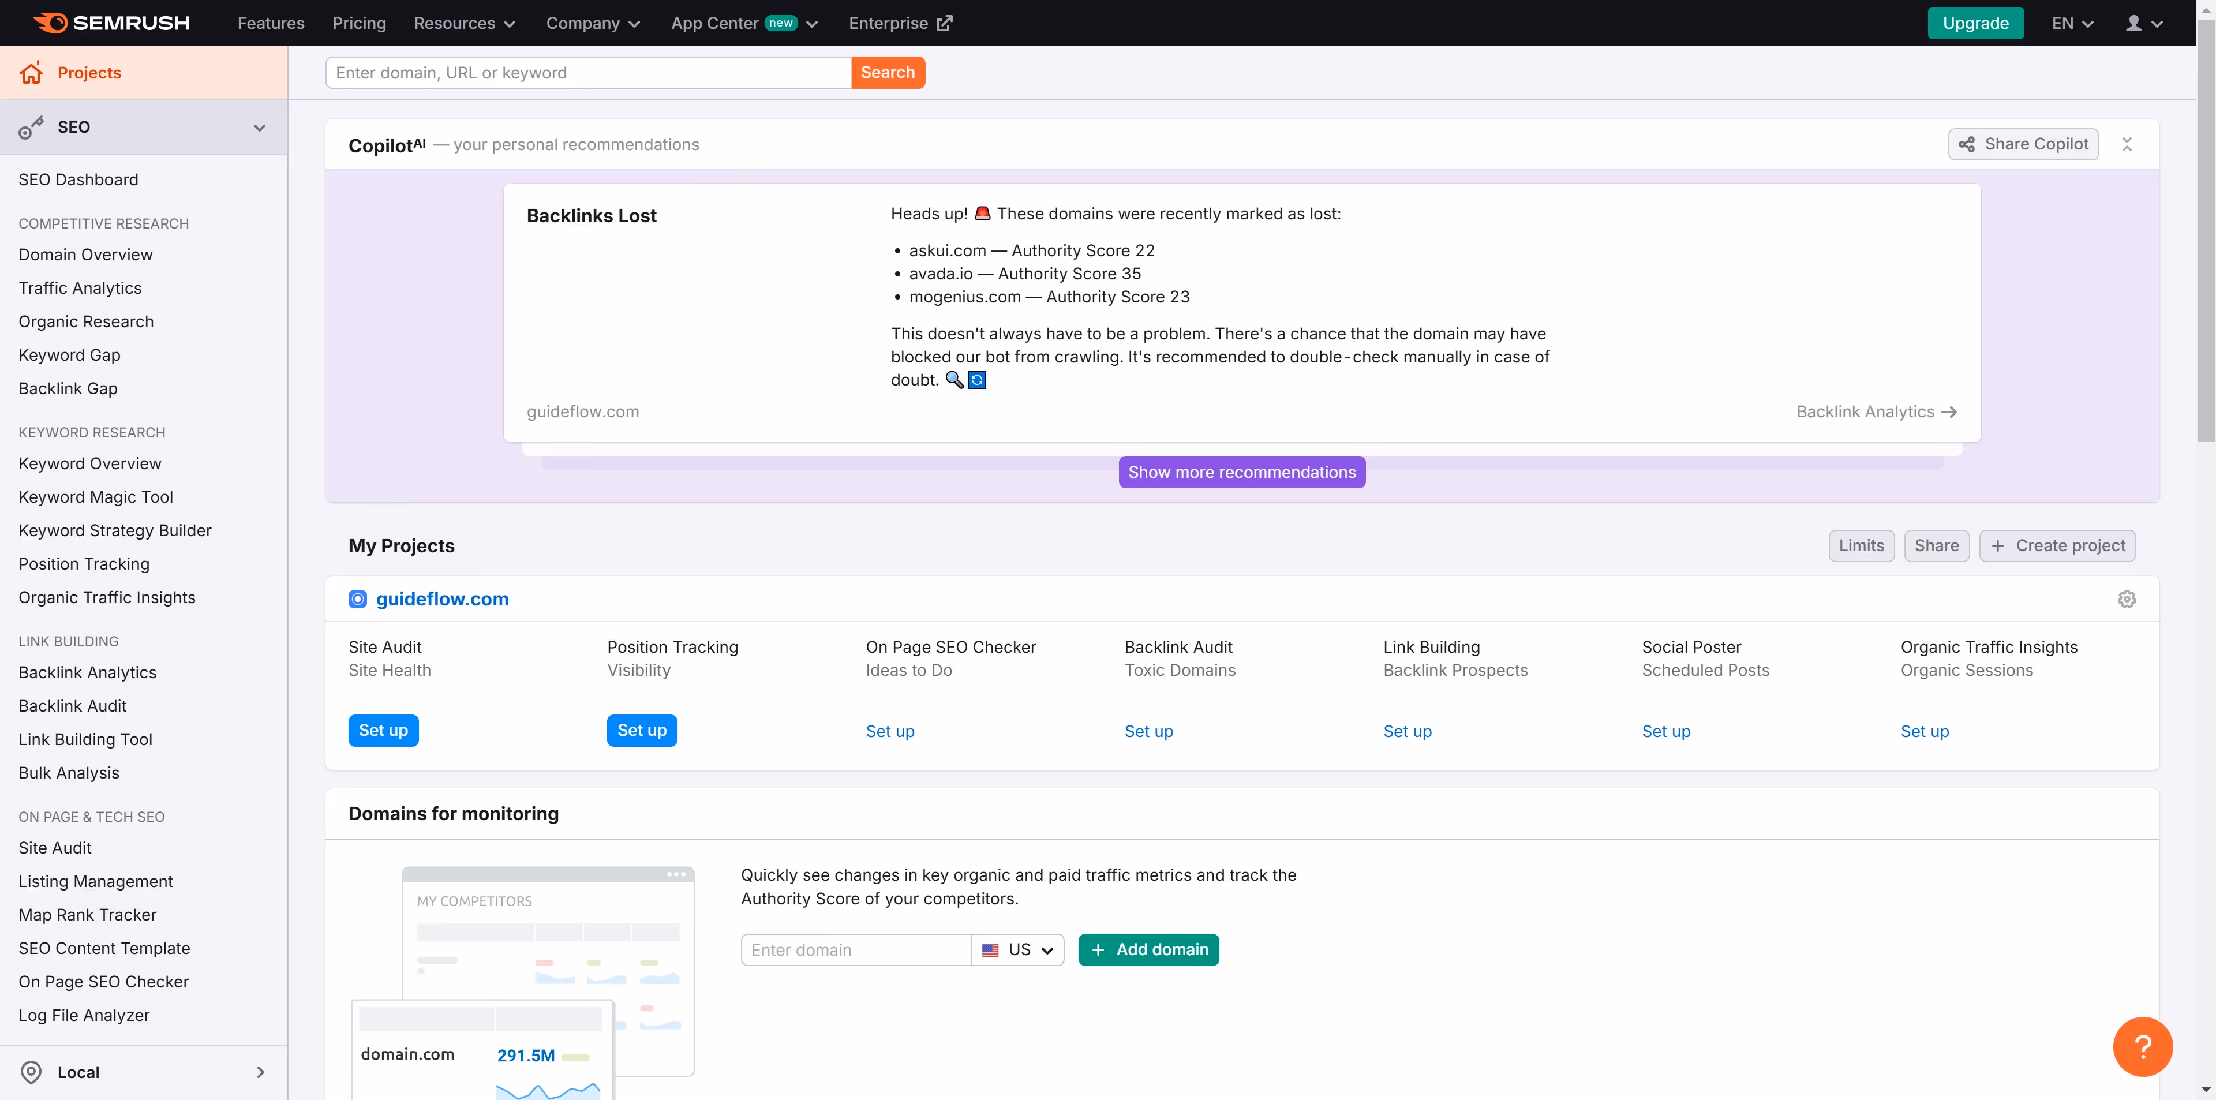This screenshot has height=1100, width=2216.
Task: Open the EN language selector
Action: 2072,23
